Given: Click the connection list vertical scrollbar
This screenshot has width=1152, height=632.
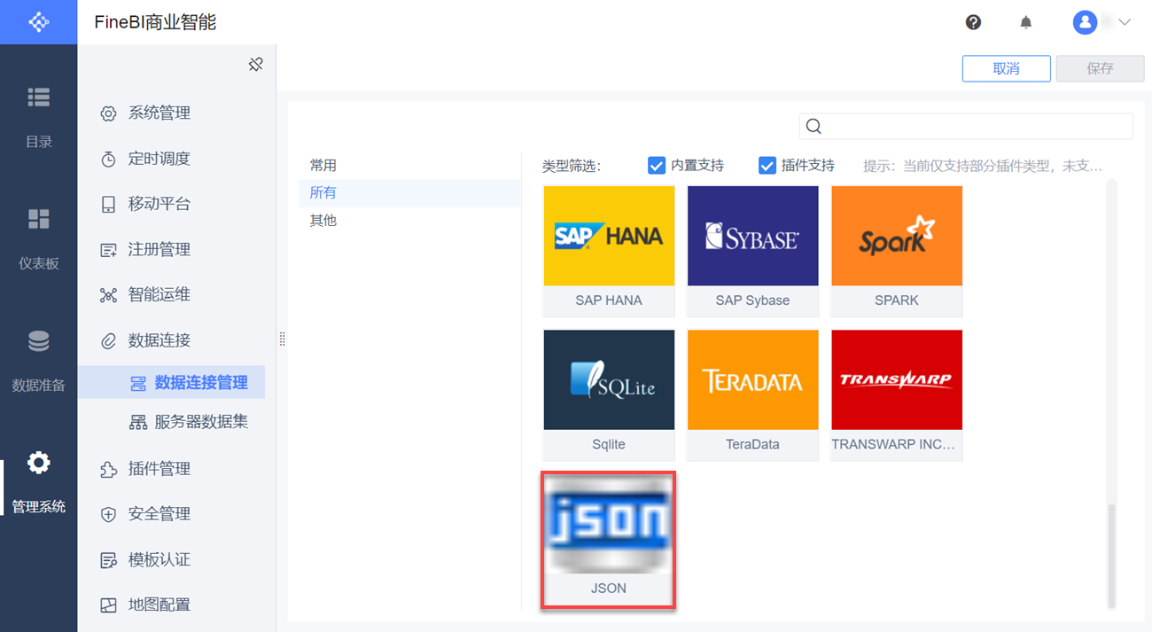Looking at the screenshot, I should (1112, 556).
